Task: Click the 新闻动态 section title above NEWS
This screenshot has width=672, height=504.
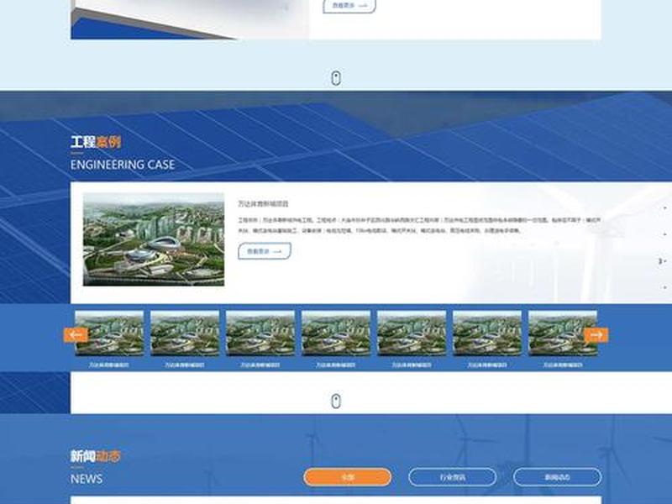Action: pos(96,456)
